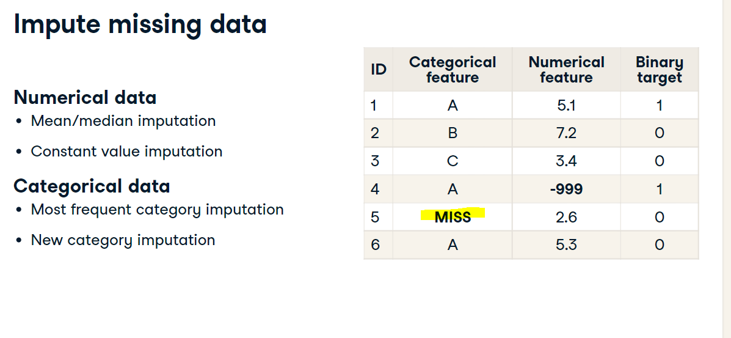Click category B in row 2

pyautogui.click(x=452, y=133)
